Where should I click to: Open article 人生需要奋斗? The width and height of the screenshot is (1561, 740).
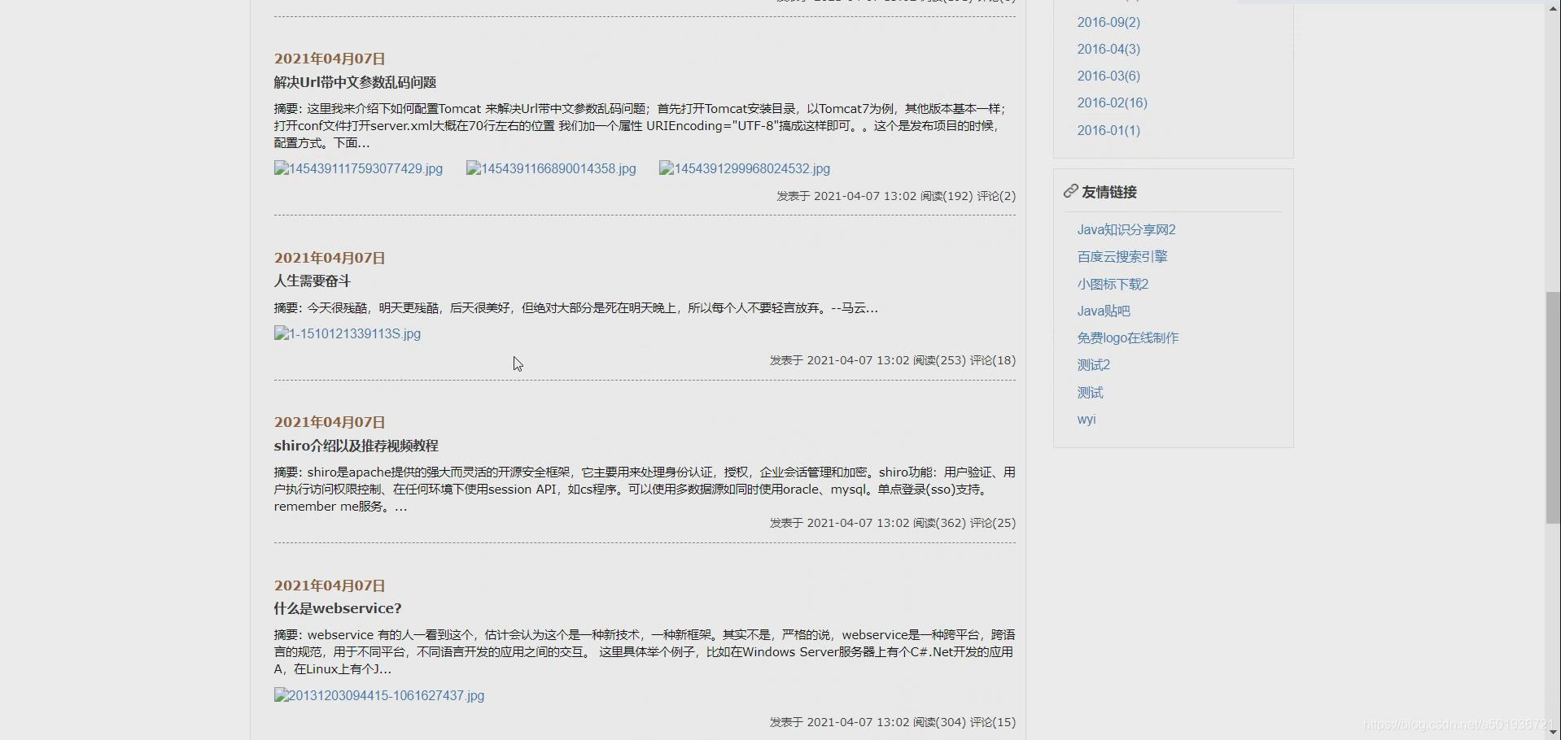click(x=311, y=281)
